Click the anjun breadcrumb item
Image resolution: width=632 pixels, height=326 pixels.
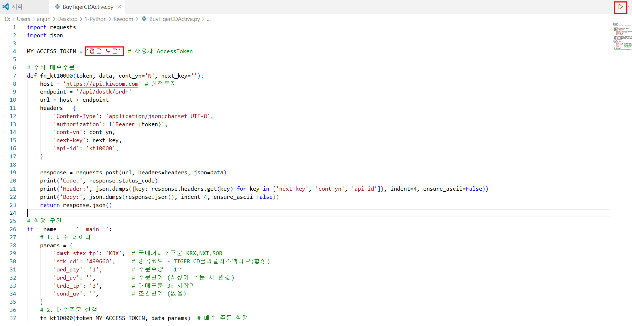[x=44, y=19]
